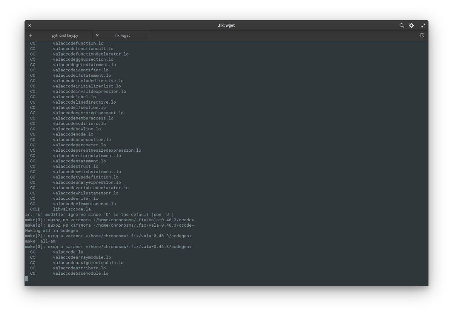The image size is (453, 315).
Task: Click the terminal cursor block at the prompt
Action: pyautogui.click(x=26, y=279)
